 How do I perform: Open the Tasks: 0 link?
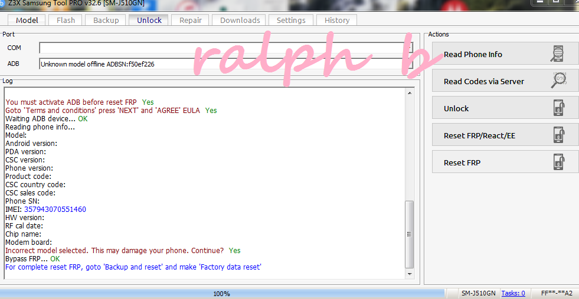tap(513, 294)
